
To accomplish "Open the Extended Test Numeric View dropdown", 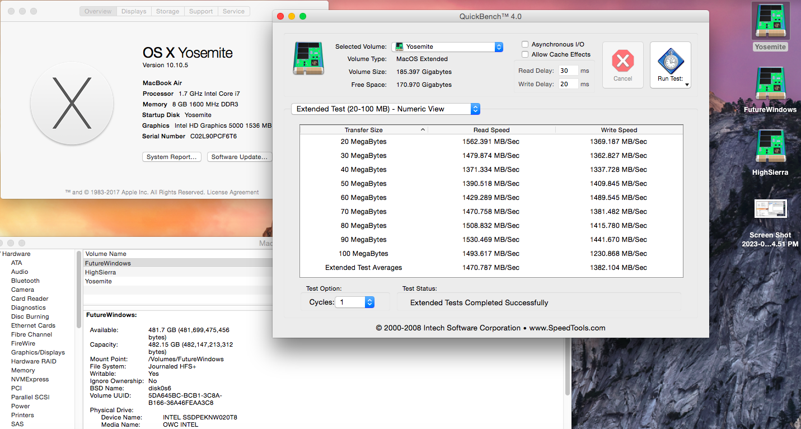I will point(386,109).
